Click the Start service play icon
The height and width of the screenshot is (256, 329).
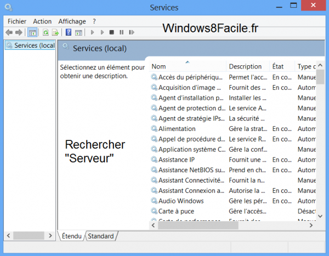click(92, 32)
